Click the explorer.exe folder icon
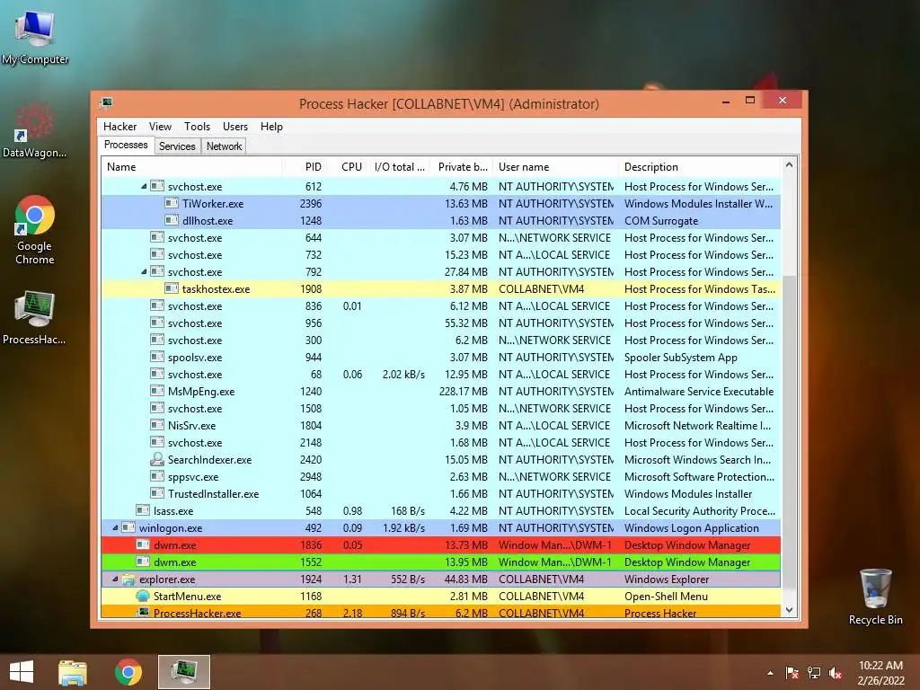The width and height of the screenshot is (920, 690). pos(128,579)
